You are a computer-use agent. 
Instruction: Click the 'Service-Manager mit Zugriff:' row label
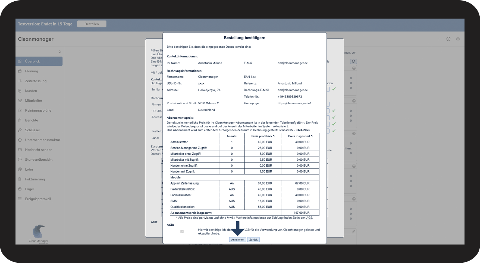189,148
